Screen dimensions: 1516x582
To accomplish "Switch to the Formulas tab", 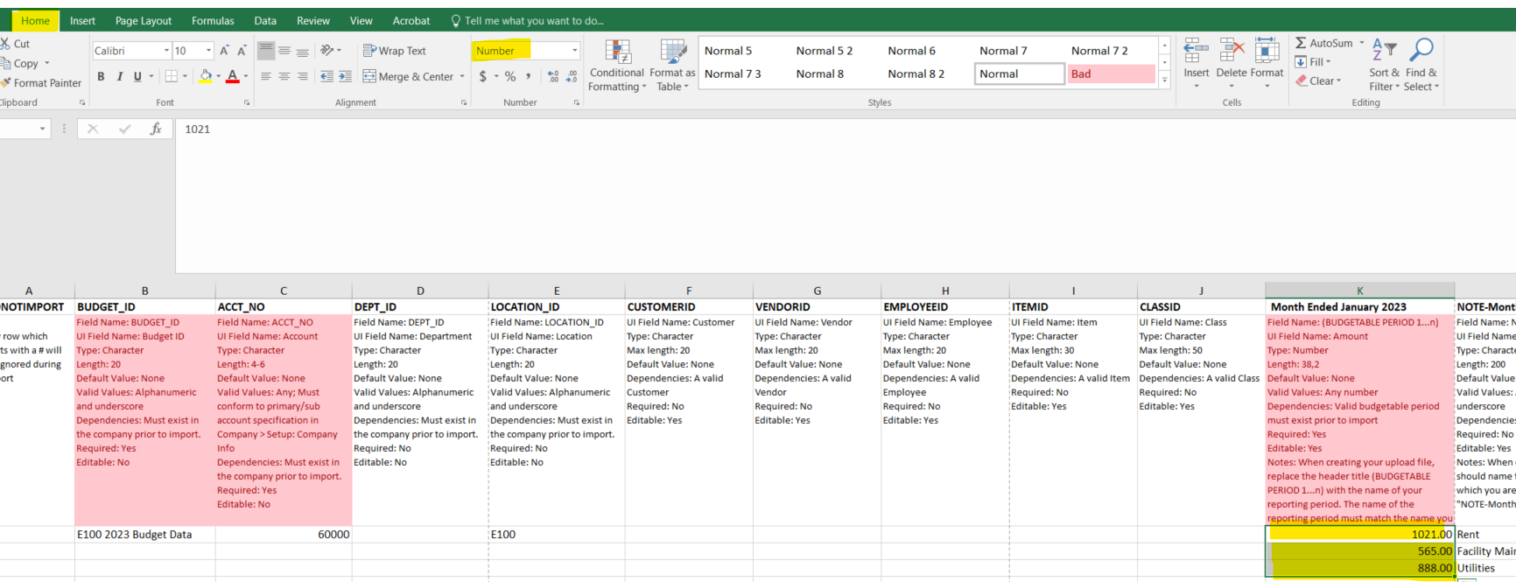I will (213, 21).
